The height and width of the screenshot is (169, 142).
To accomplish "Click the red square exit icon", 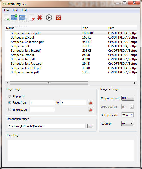I will tap(58, 17).
